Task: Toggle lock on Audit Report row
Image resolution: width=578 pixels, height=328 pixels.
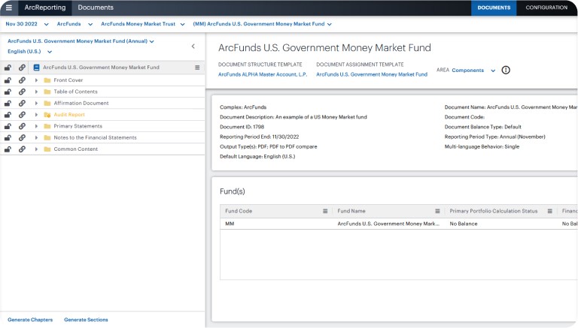Action: pyautogui.click(x=8, y=115)
